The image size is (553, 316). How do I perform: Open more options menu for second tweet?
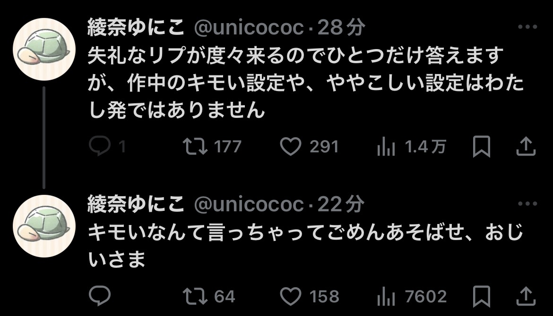pos(527,204)
